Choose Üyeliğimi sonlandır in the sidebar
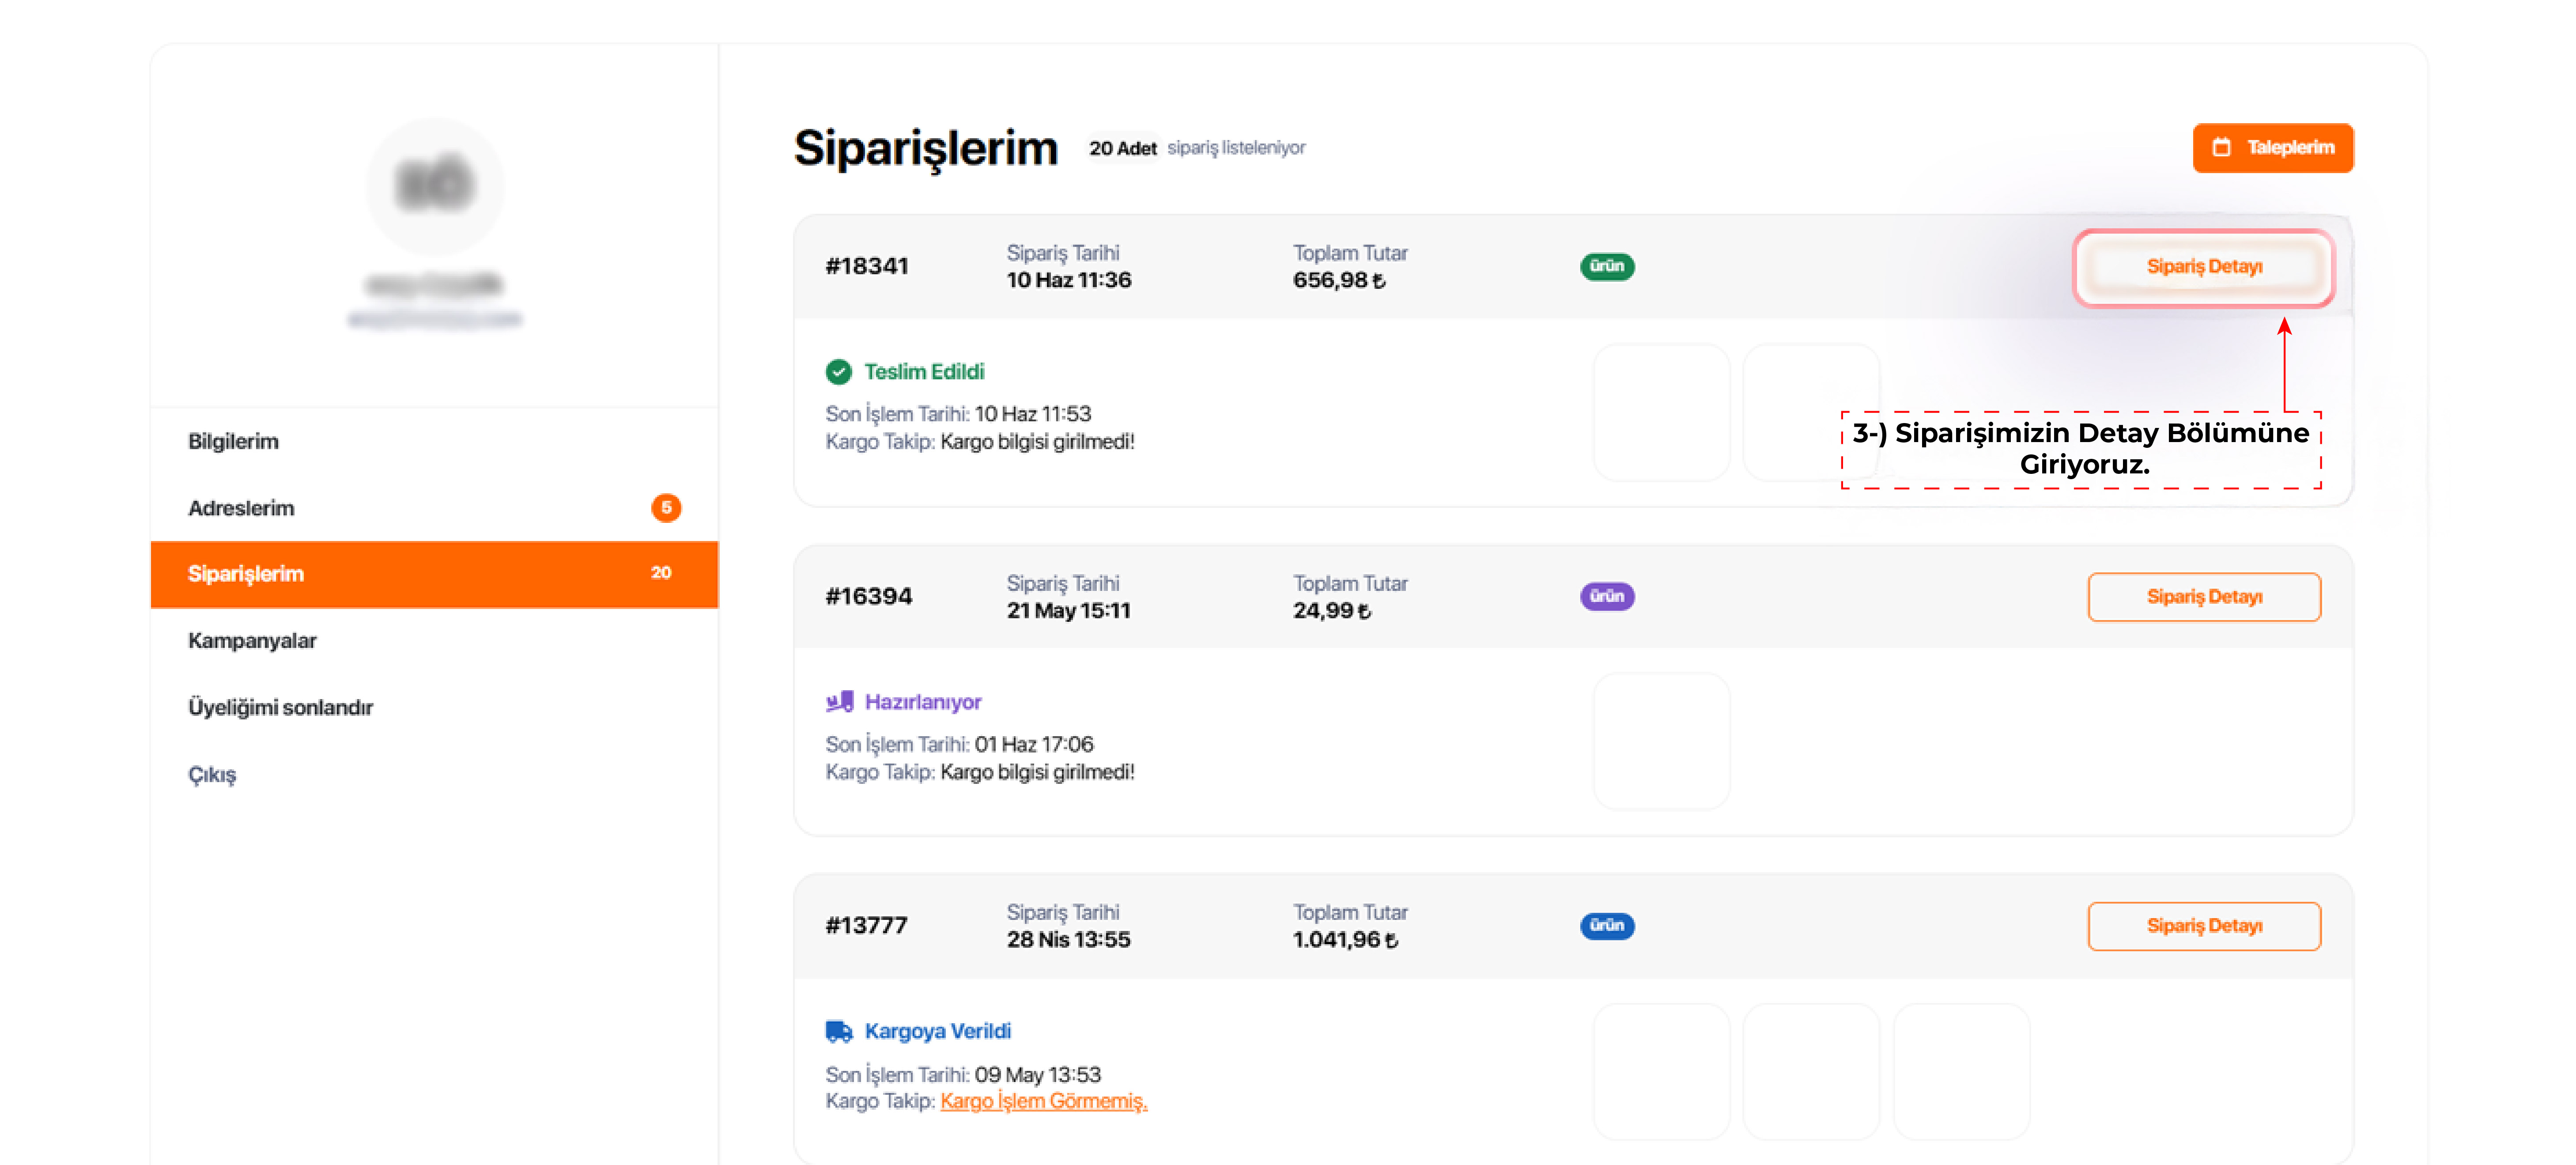The width and height of the screenshot is (2576, 1165). pyautogui.click(x=434, y=707)
